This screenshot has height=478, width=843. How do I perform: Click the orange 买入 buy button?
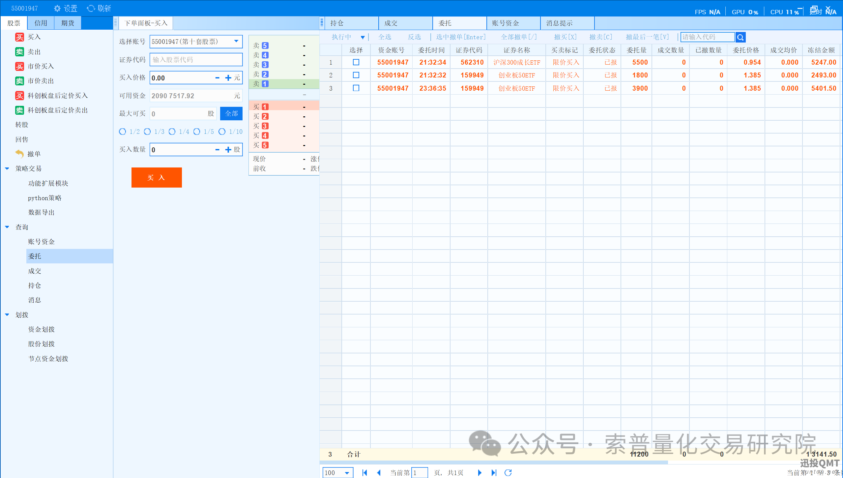(157, 177)
